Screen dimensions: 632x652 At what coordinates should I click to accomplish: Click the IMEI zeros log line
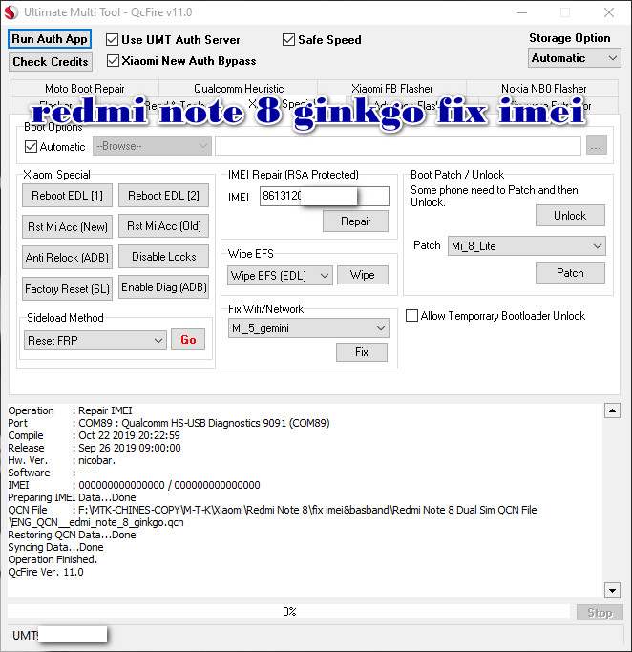(x=134, y=485)
